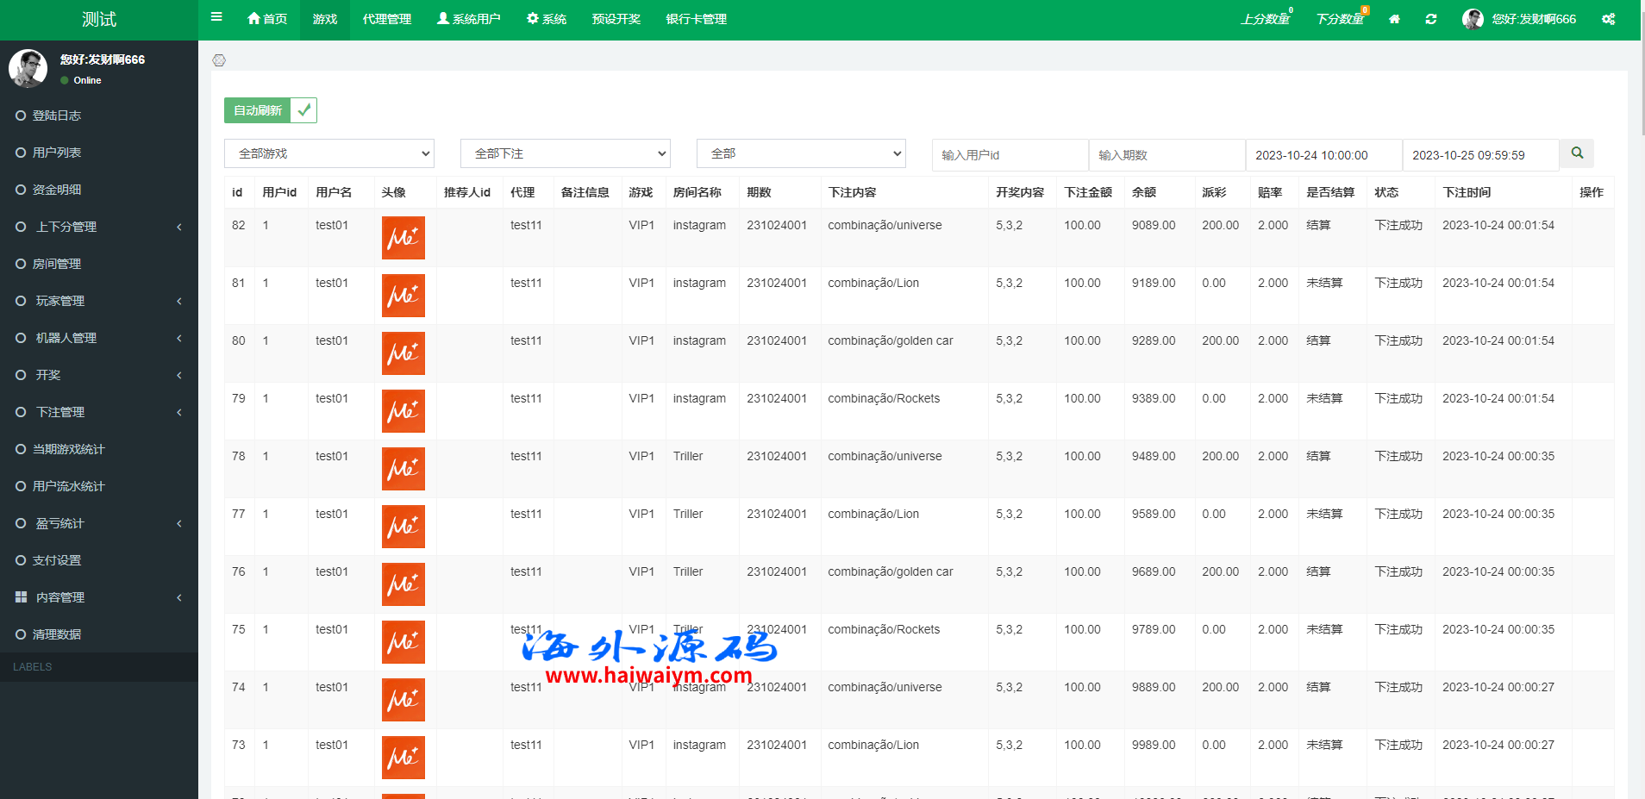Open the 全部游戏 dropdown
1645x799 pixels.
(x=328, y=153)
